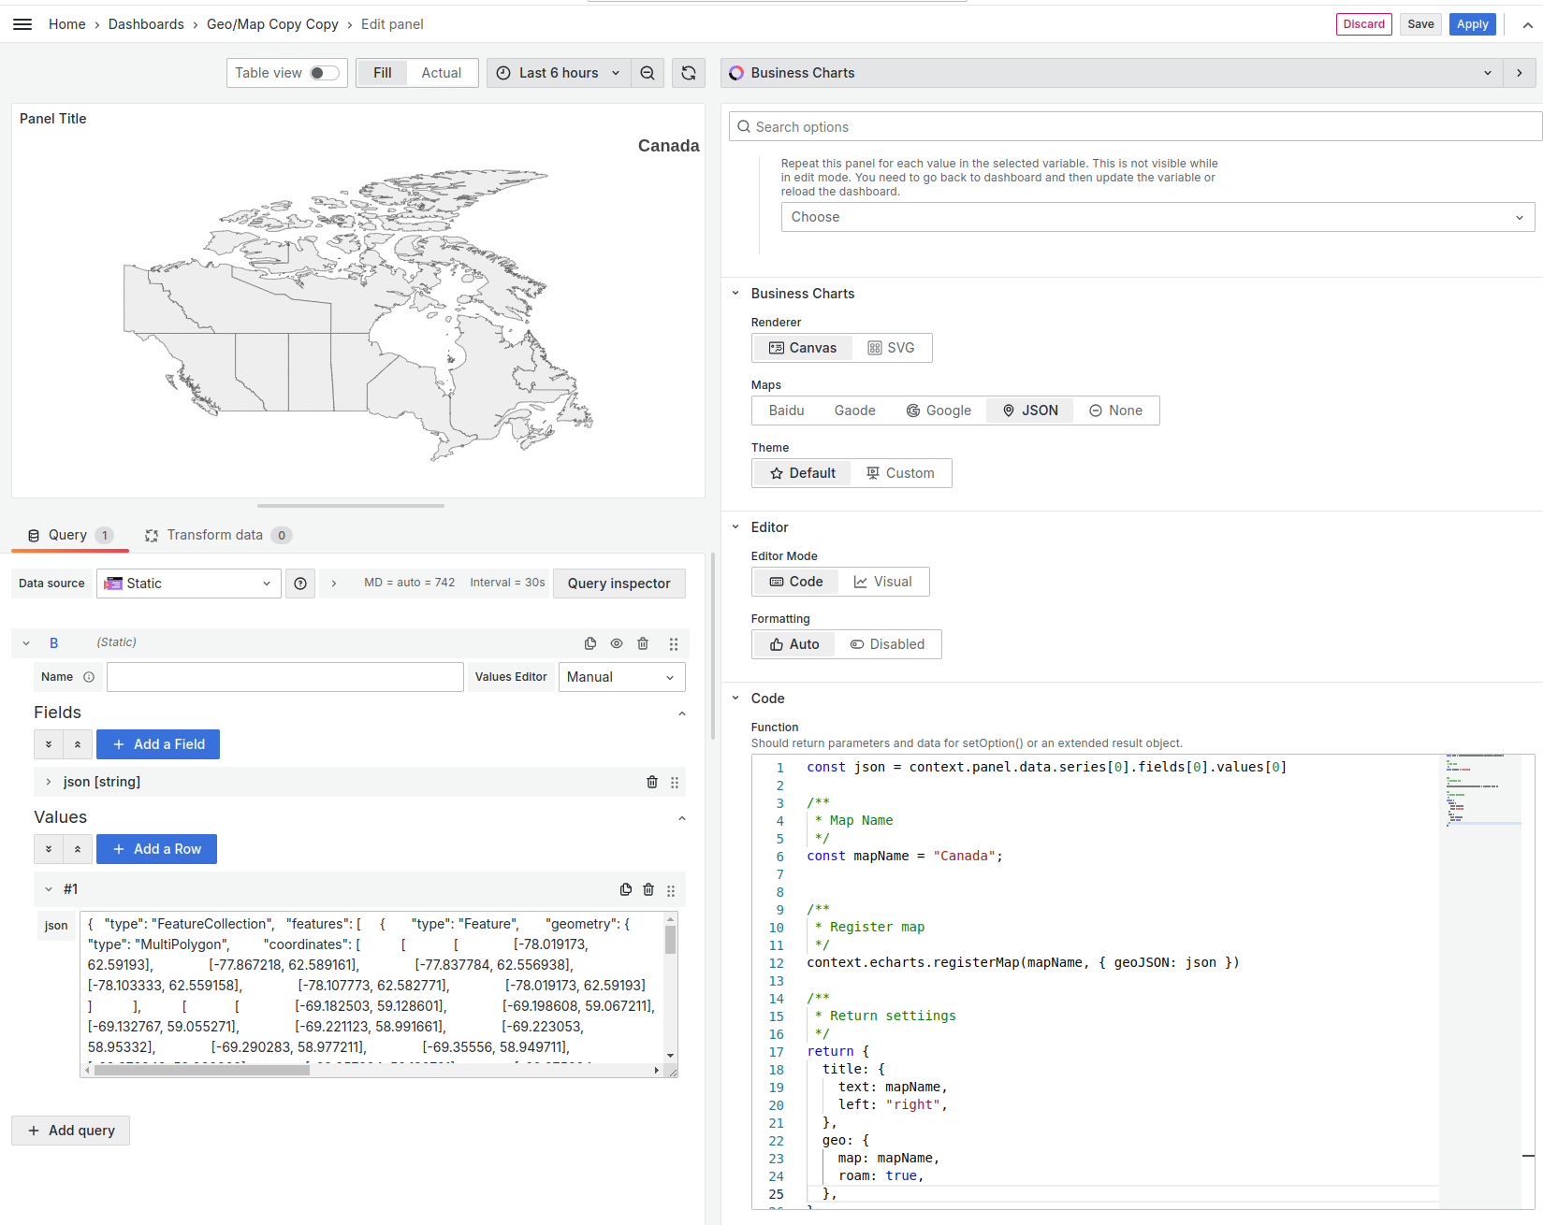Delete the json [string] field
Viewport: 1543px width, 1225px height.
coord(651,782)
